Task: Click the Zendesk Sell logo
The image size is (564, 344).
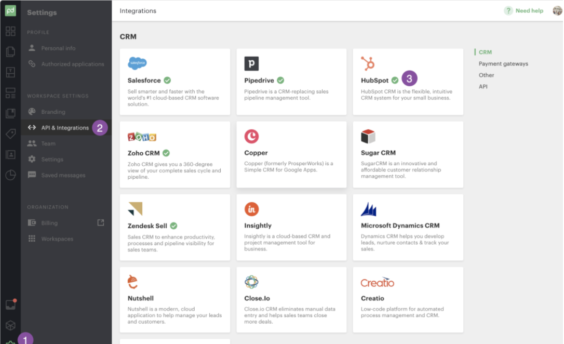Action: pyautogui.click(x=135, y=209)
